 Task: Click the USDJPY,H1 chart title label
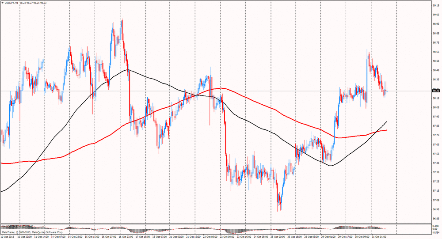(x=11, y=3)
